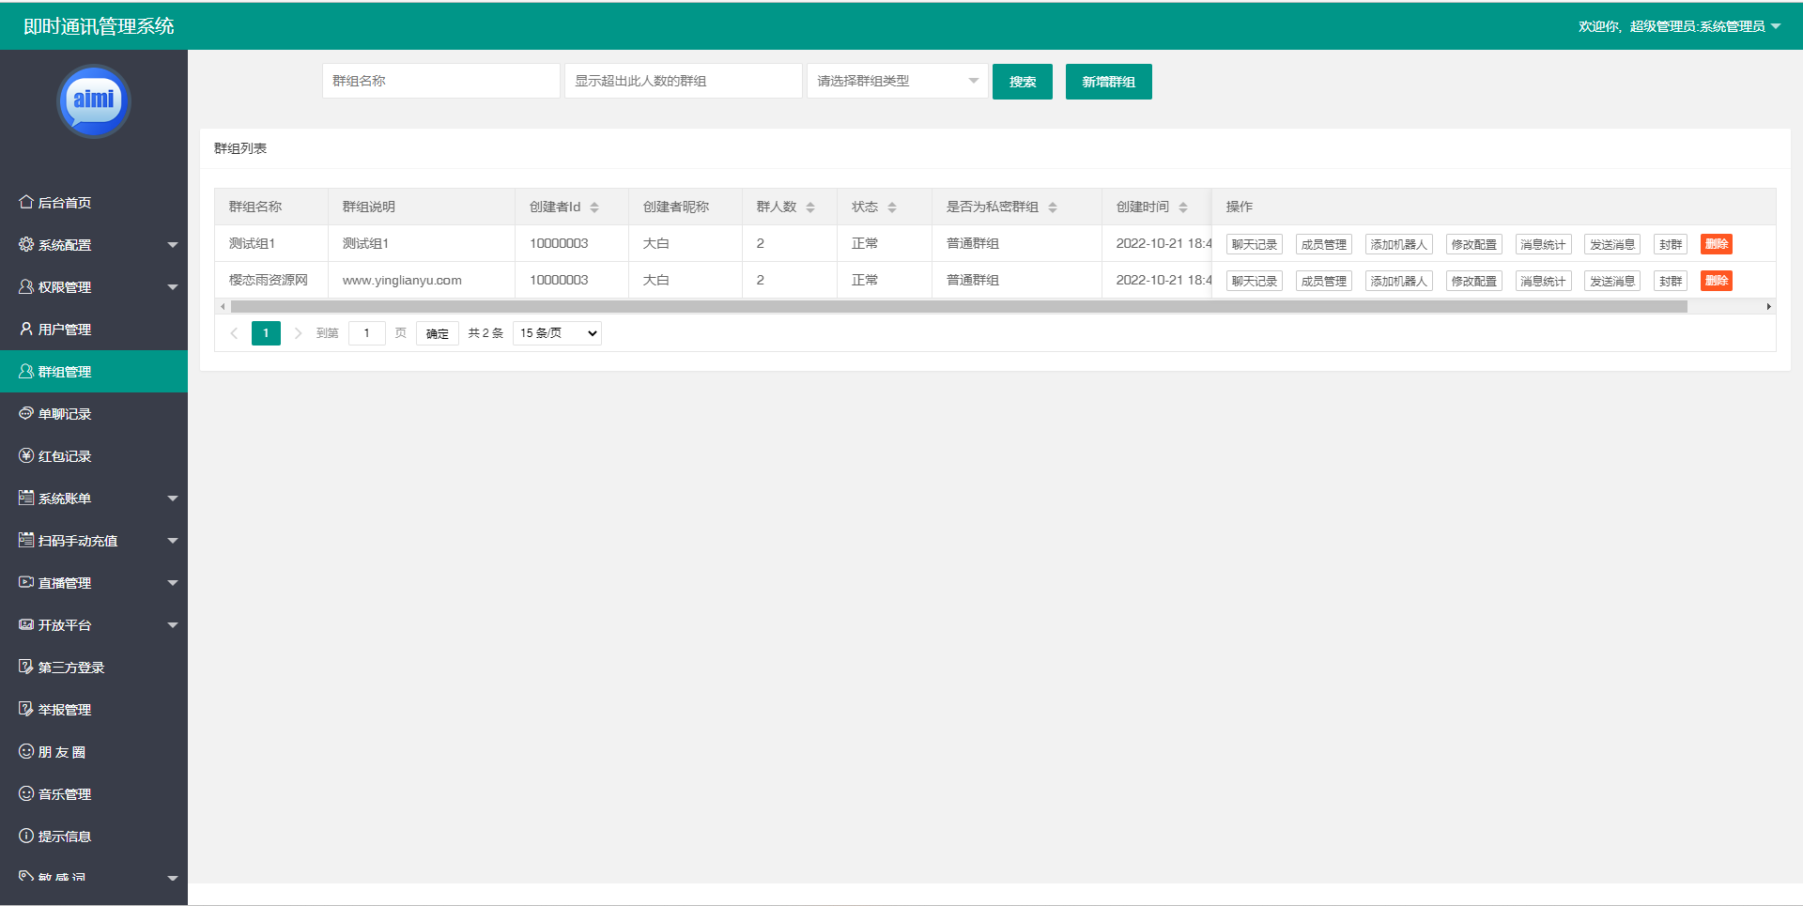Click the 新增群组 button
1803x906 pixels.
pyautogui.click(x=1109, y=82)
